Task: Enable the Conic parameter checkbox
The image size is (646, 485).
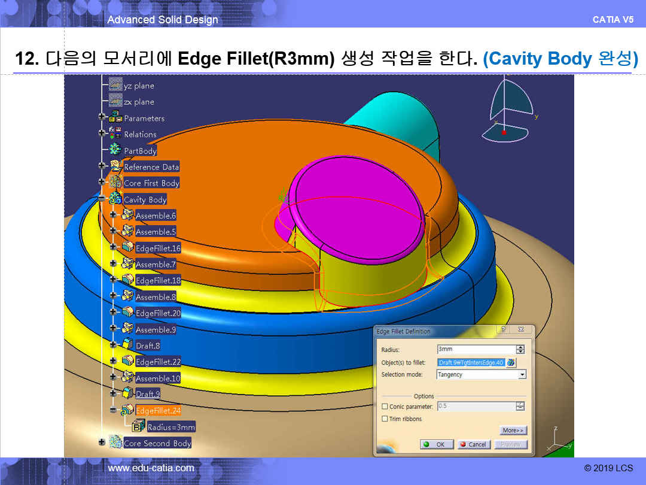Action: point(385,407)
